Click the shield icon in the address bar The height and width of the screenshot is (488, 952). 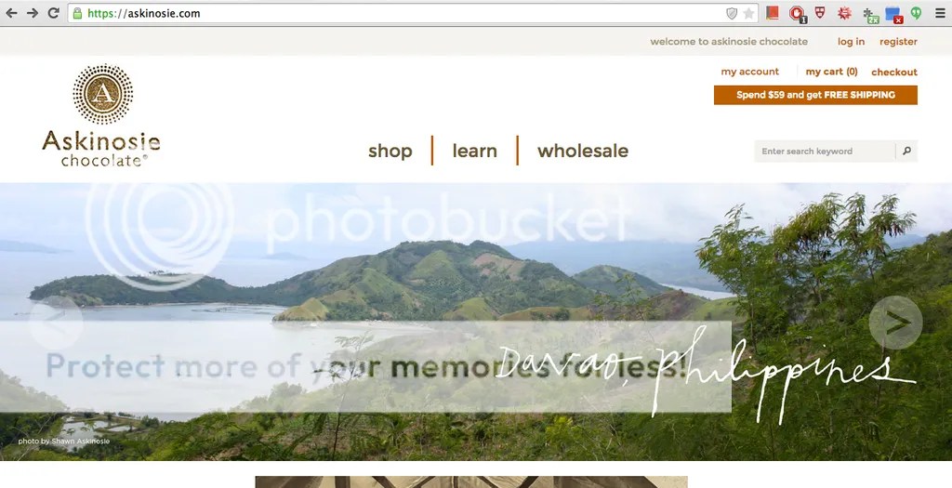[x=733, y=13]
